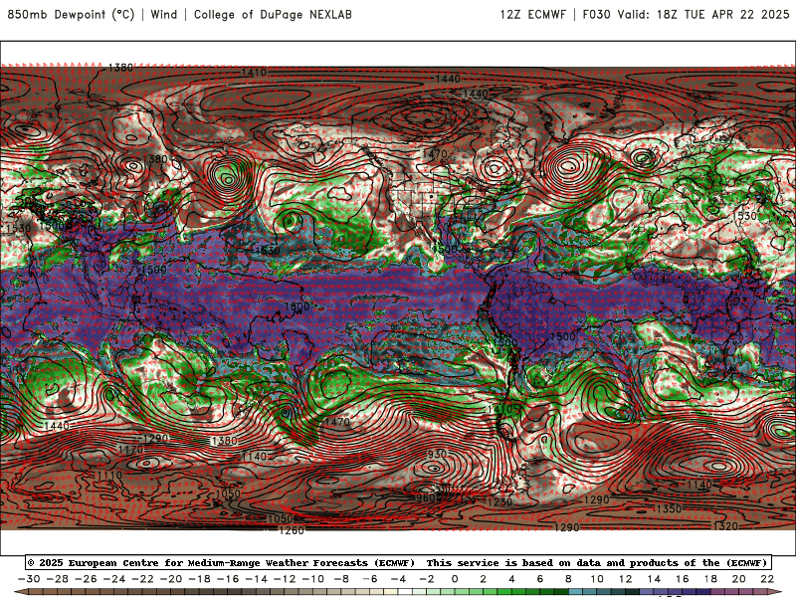Image resolution: width=796 pixels, height=597 pixels.
Task: Select the -6 label on the color scale
Action: click(x=369, y=579)
